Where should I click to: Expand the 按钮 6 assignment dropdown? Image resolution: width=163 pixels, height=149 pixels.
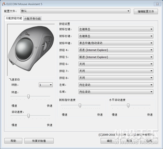point(116,64)
